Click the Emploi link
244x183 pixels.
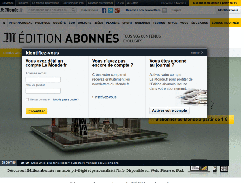(176, 10)
